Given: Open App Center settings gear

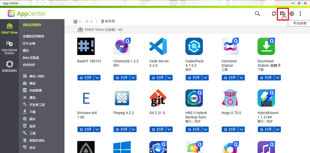Looking at the screenshot, I should 292,14.
